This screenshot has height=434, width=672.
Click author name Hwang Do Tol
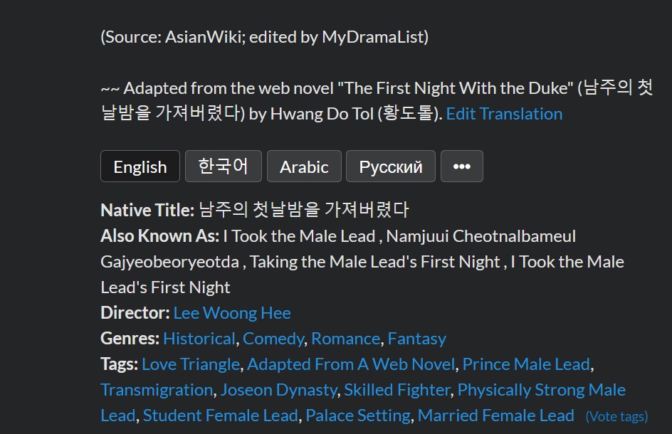pos(322,114)
